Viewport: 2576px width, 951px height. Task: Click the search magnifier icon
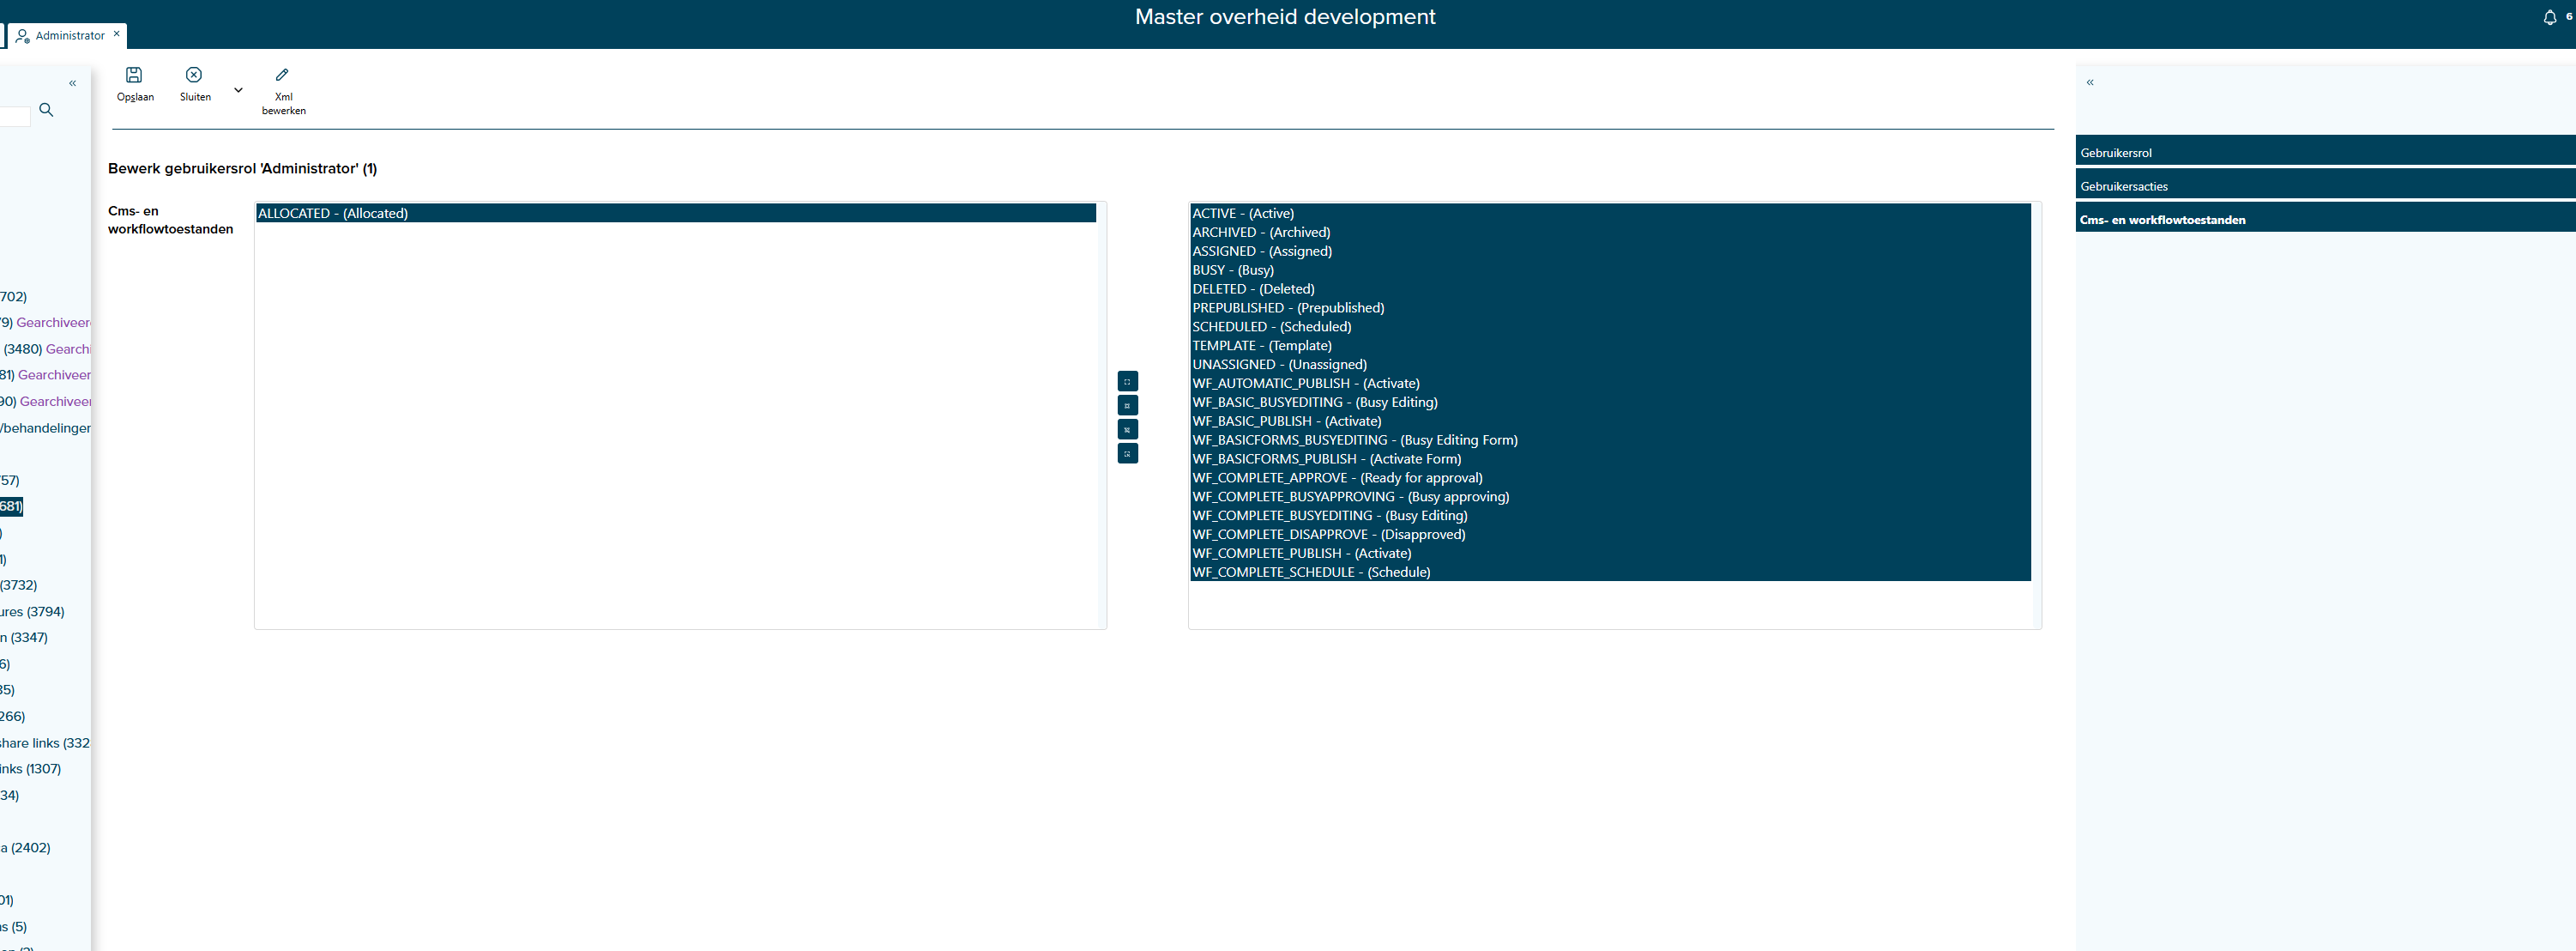46,110
